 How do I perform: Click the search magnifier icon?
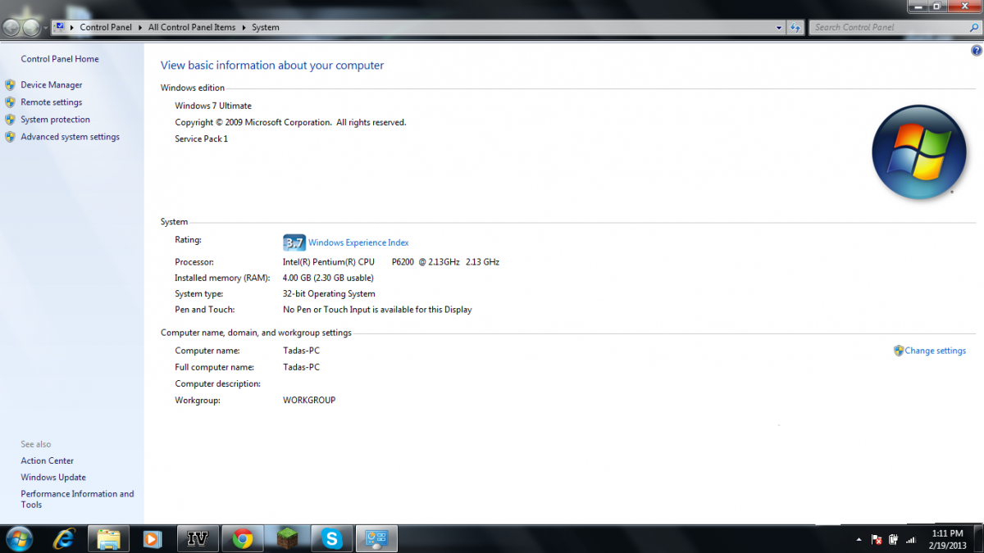click(973, 27)
